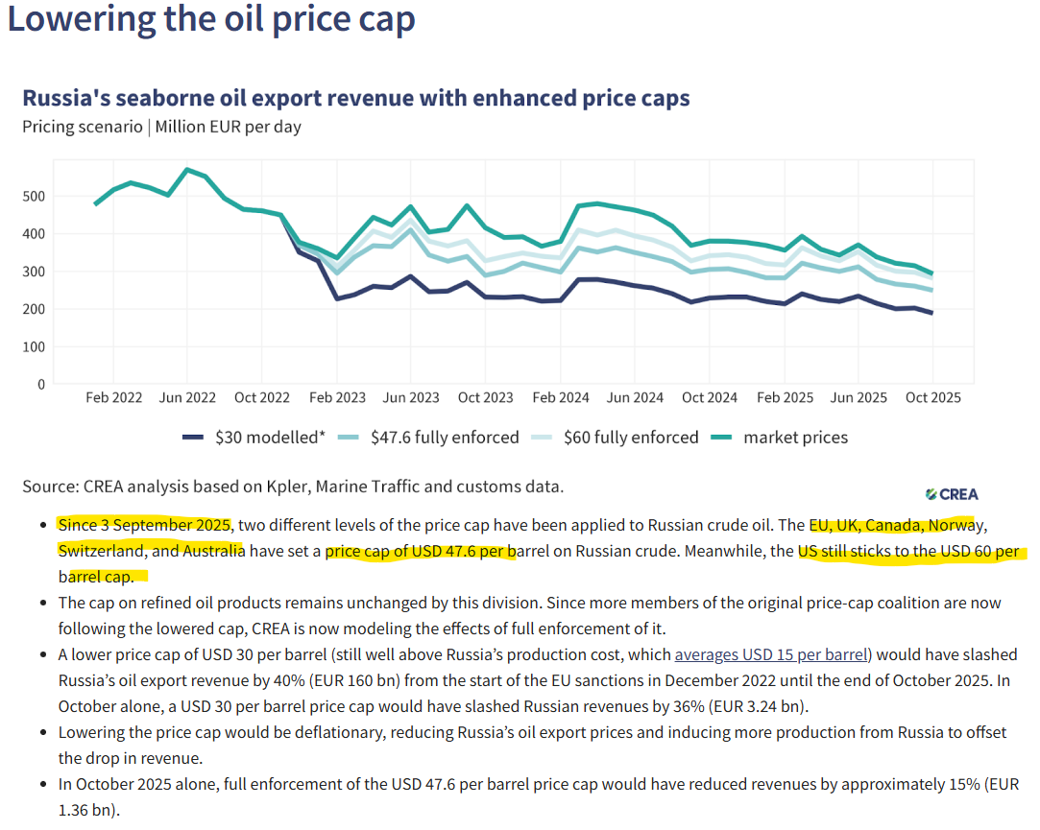Click the chart title about Russia's seaborne oil revenue
The image size is (1040, 830).
[355, 98]
